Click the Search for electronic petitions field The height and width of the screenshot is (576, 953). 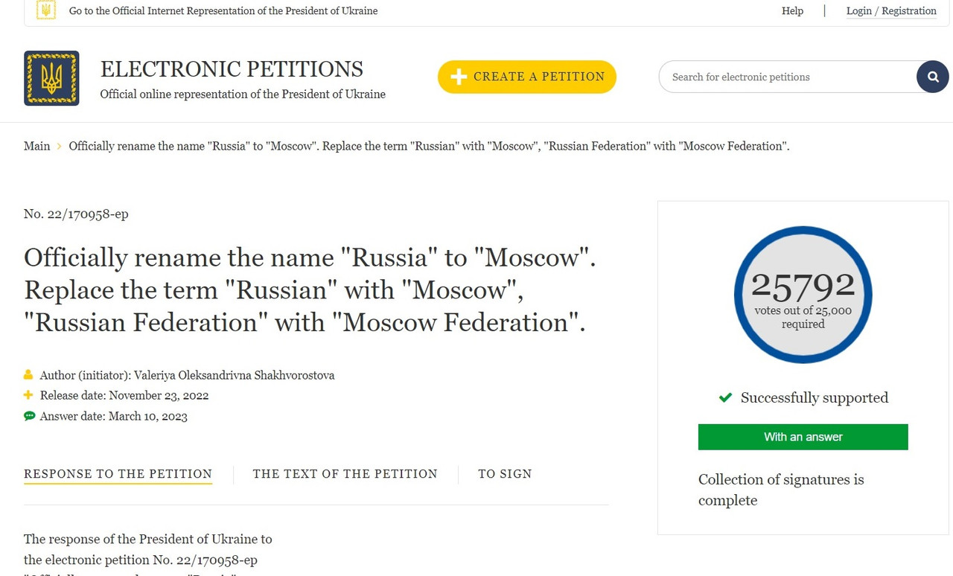786,77
